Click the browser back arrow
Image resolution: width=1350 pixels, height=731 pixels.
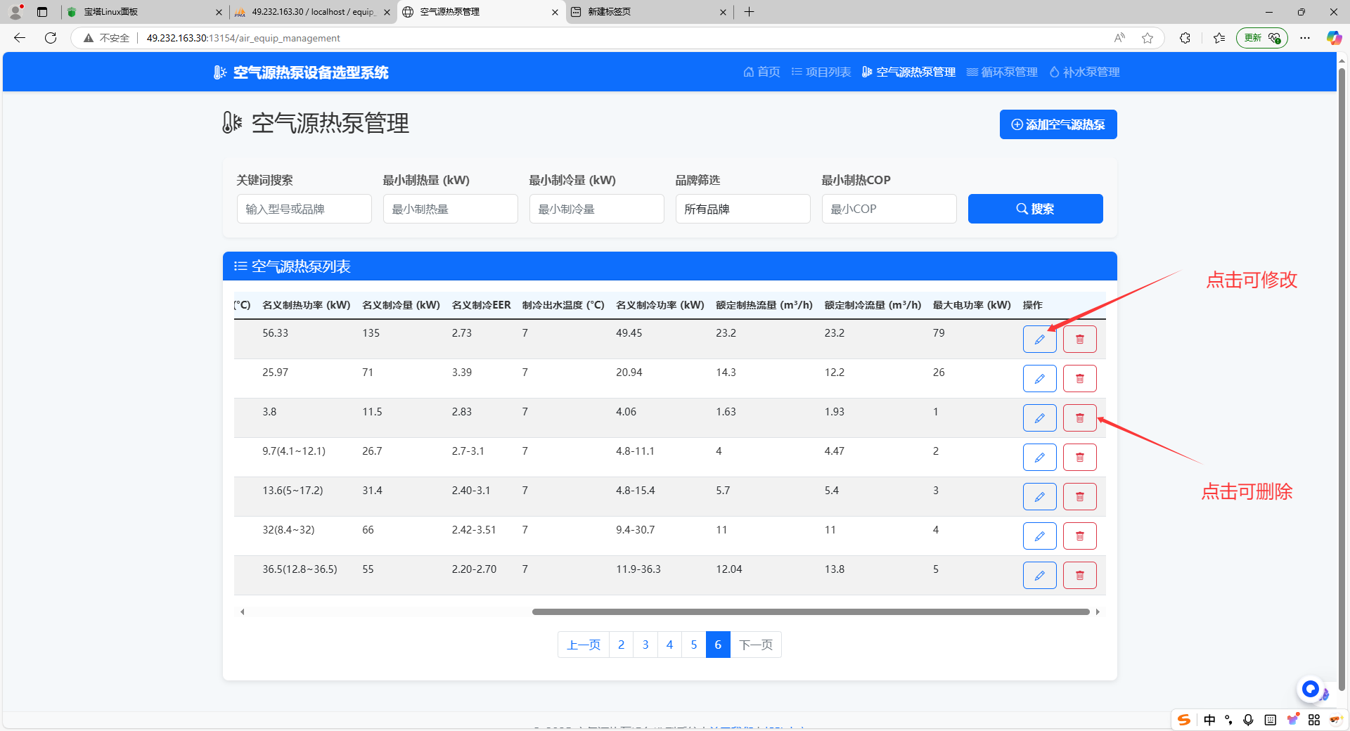[20, 38]
